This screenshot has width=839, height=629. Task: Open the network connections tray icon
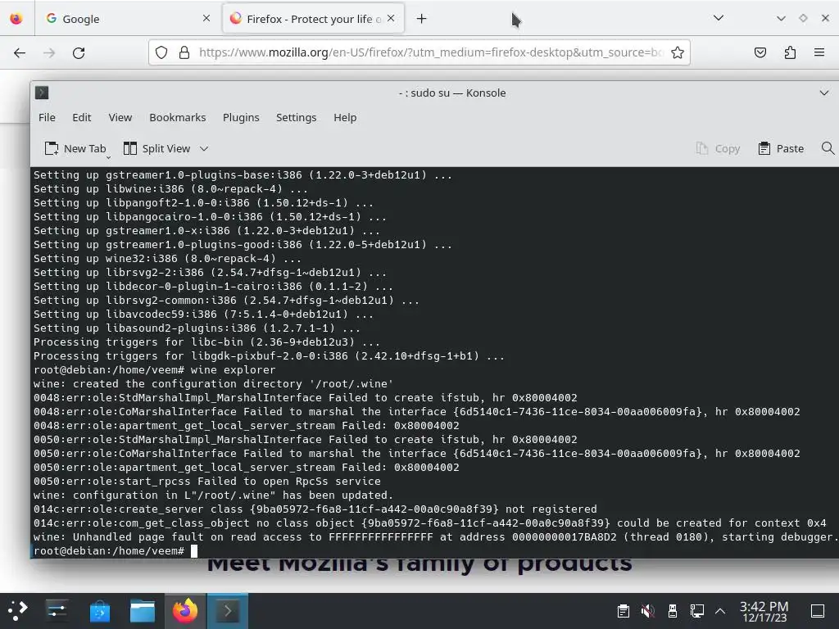[696, 611]
